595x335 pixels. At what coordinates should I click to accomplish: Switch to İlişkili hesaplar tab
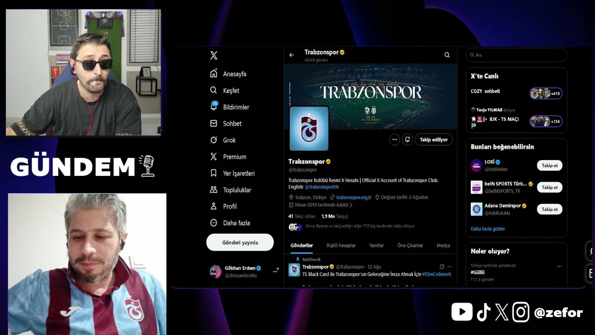(341, 246)
